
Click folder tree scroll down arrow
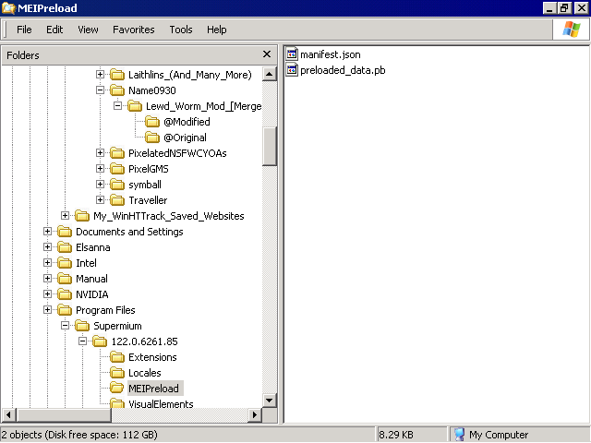[269, 401]
